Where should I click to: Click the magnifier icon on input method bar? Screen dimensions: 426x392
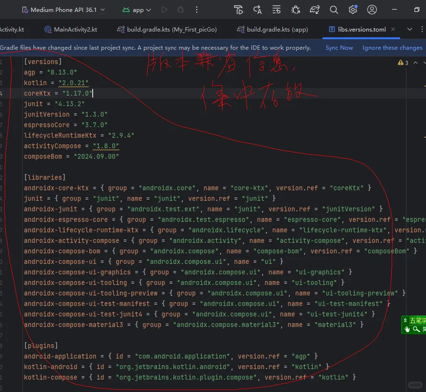coord(416,329)
